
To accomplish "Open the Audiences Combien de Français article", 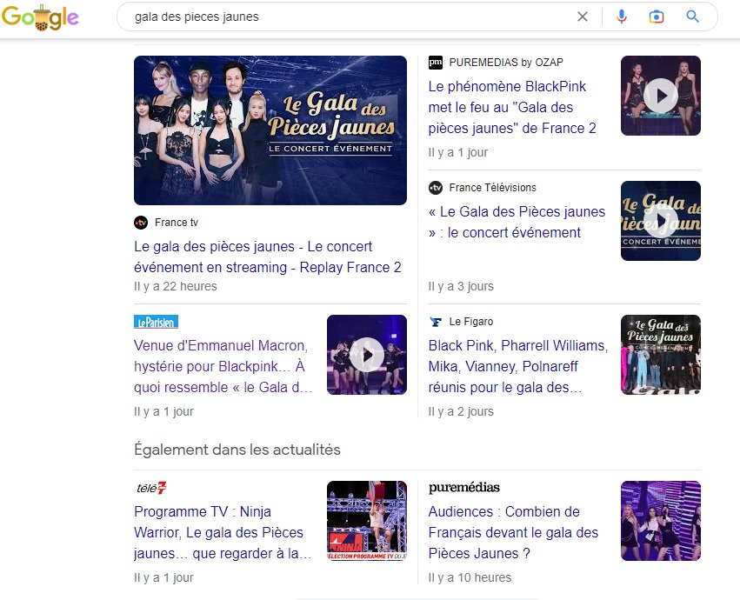I will [x=513, y=532].
